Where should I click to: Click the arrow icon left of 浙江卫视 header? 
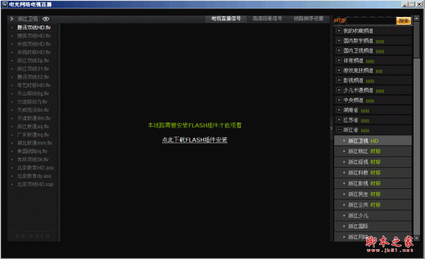click(x=11, y=18)
